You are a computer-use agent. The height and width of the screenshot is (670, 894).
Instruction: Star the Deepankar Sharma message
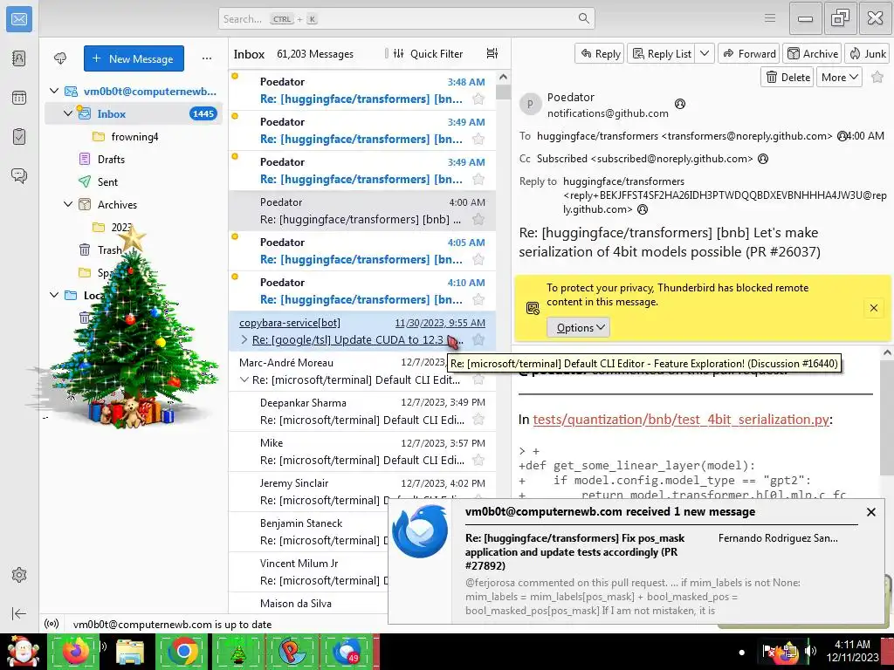478,420
